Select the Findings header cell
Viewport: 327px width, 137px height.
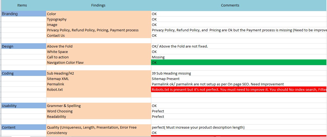tap(98, 5)
